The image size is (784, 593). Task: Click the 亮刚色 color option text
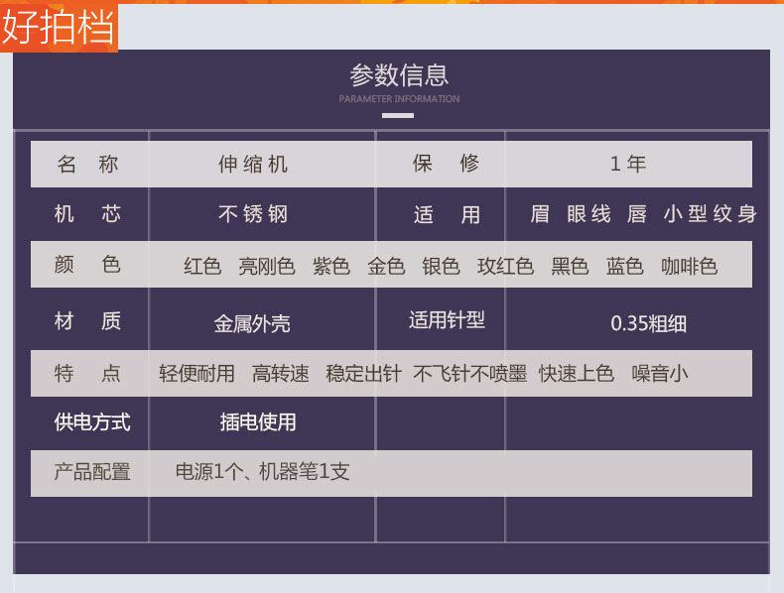click(x=267, y=266)
